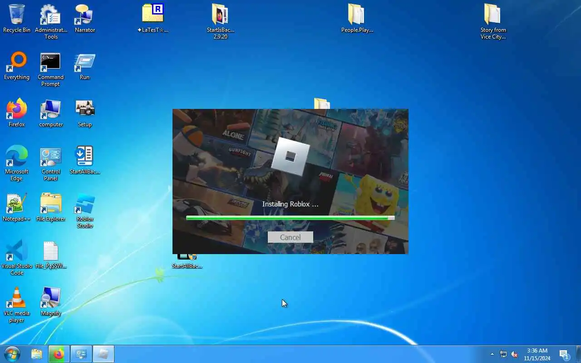Click the Roblox logo in the installer

(290, 157)
